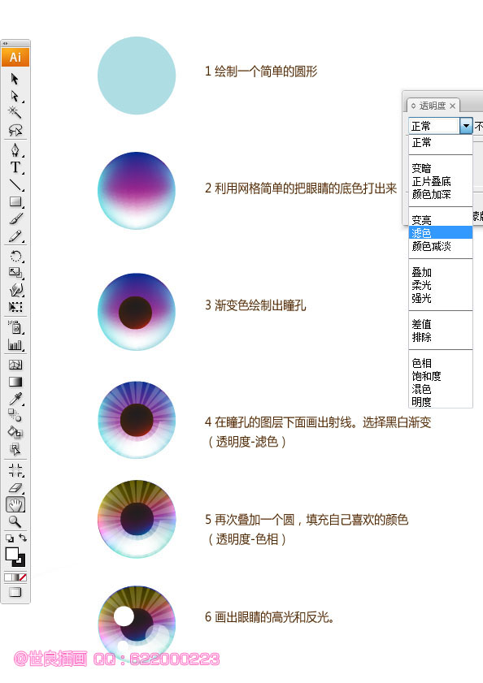Image resolution: width=483 pixels, height=683 pixels.
Task: Pick the Pencil tool
Action: click(x=15, y=236)
